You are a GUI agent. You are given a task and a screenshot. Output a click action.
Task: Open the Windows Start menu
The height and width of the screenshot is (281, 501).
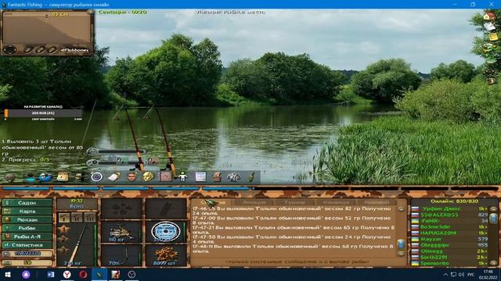click(8, 274)
